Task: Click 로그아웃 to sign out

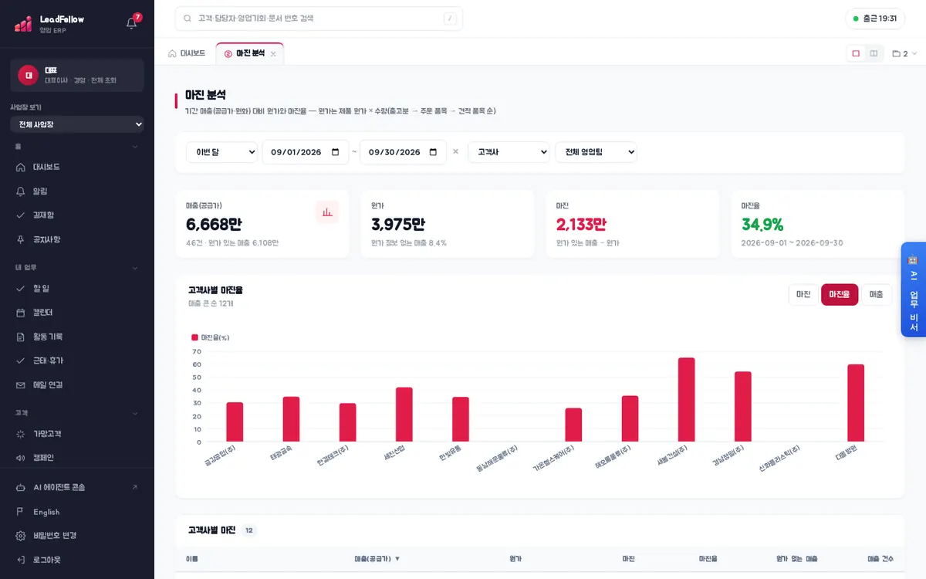Action: pyautogui.click(x=77, y=560)
